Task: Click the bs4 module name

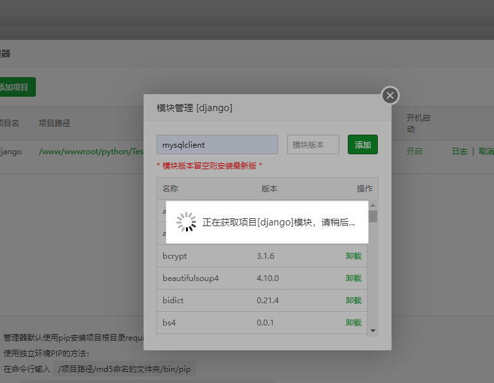Action: [169, 322]
